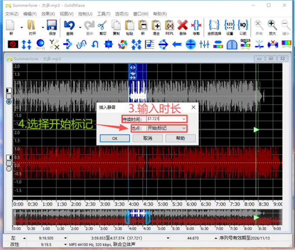Viewport: 295px width, 250px height.
Task: Click the Mix (混合) toolbar icon
Action: [x=156, y=26]
